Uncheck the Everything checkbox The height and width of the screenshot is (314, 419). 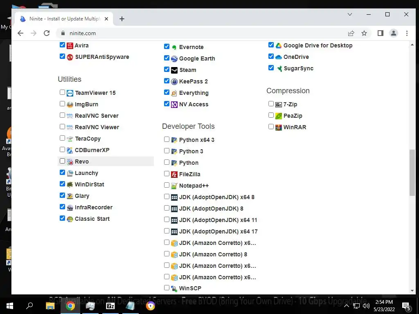pyautogui.click(x=167, y=92)
